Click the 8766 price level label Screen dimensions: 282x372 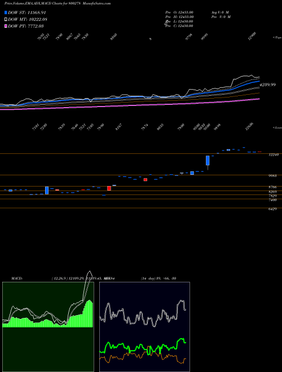273,187
